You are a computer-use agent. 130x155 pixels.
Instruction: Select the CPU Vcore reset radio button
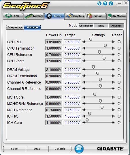click(x=119, y=61)
